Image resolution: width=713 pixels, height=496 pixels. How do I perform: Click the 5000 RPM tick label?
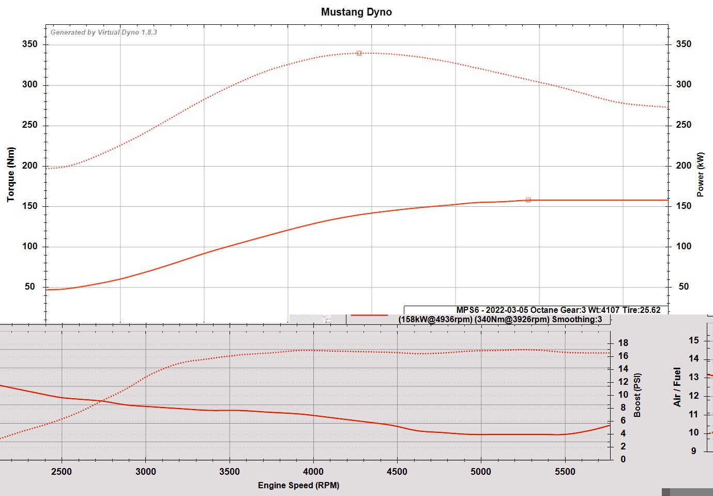coord(481,472)
